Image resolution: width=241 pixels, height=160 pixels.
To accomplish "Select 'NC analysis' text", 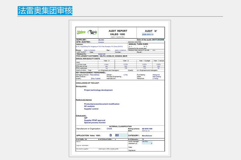I will 89,106.
